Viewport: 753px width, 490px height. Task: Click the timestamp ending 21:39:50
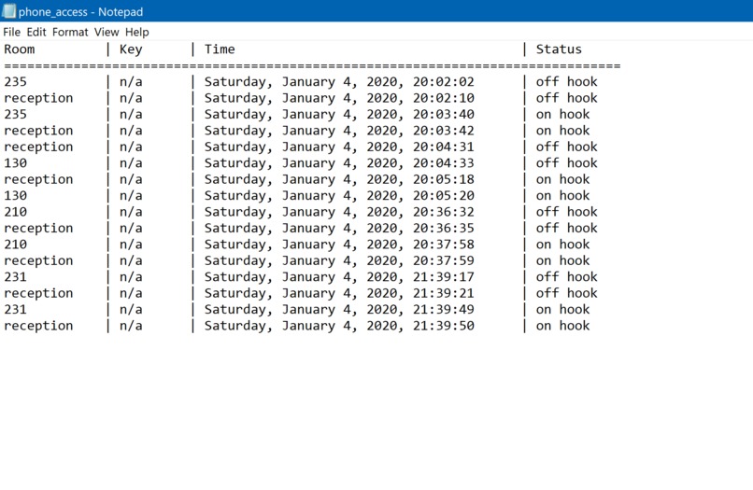pos(339,327)
